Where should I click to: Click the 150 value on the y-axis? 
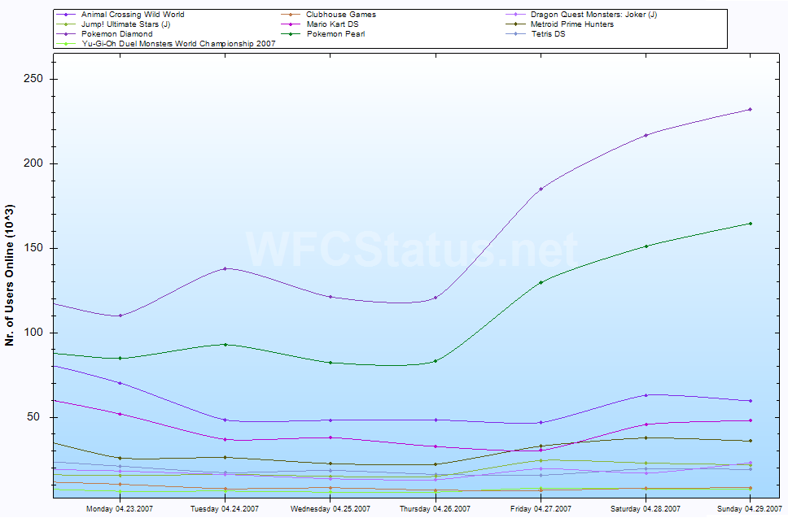pyautogui.click(x=33, y=248)
